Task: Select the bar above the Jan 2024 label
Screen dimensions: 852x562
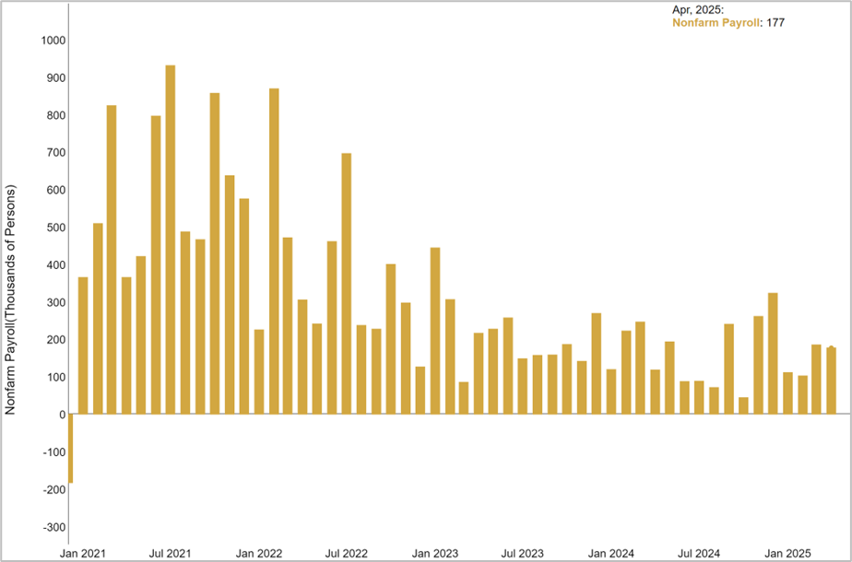Action: click(x=611, y=392)
